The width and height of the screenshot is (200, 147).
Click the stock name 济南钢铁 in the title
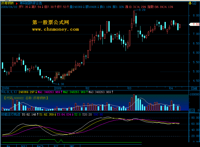pos(7,3)
